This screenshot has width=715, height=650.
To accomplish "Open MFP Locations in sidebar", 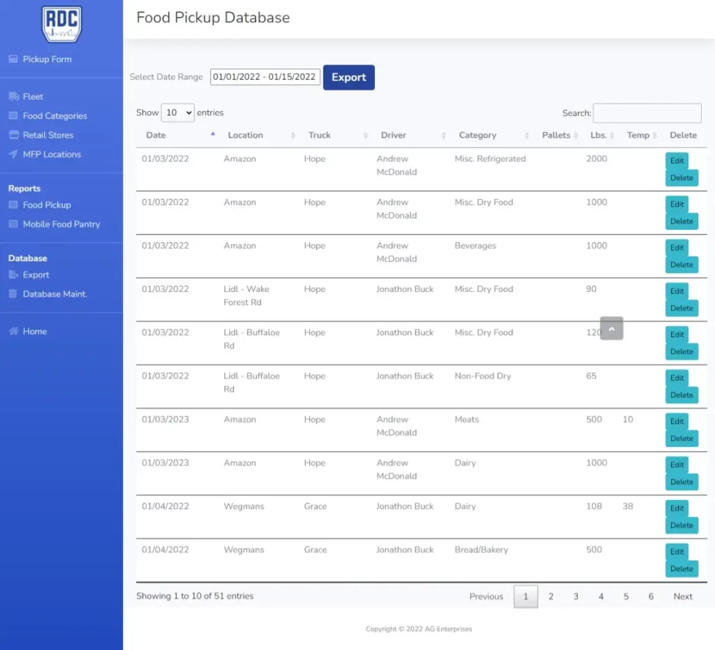I will [52, 154].
